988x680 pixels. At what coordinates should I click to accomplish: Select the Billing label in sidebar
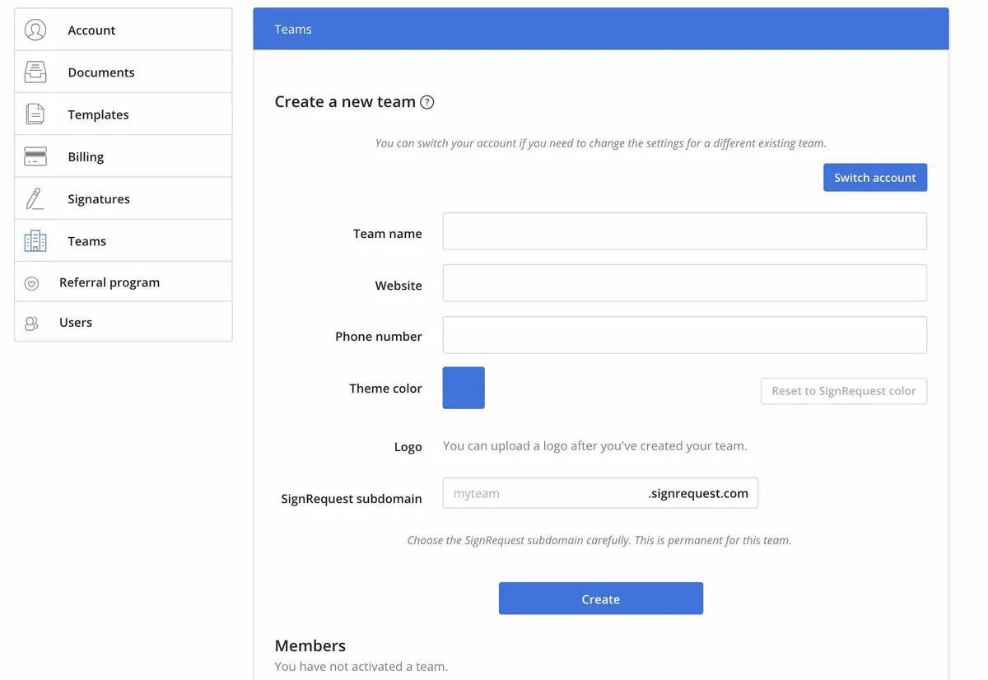(x=86, y=156)
